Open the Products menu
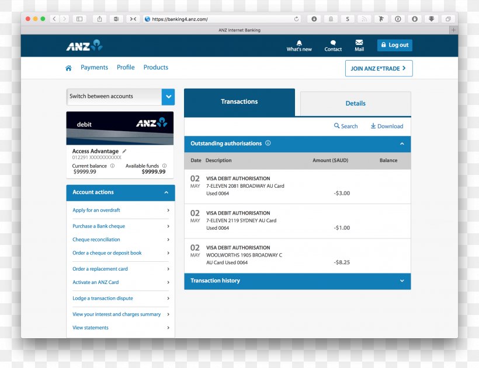This screenshot has height=368, width=479. tap(156, 68)
